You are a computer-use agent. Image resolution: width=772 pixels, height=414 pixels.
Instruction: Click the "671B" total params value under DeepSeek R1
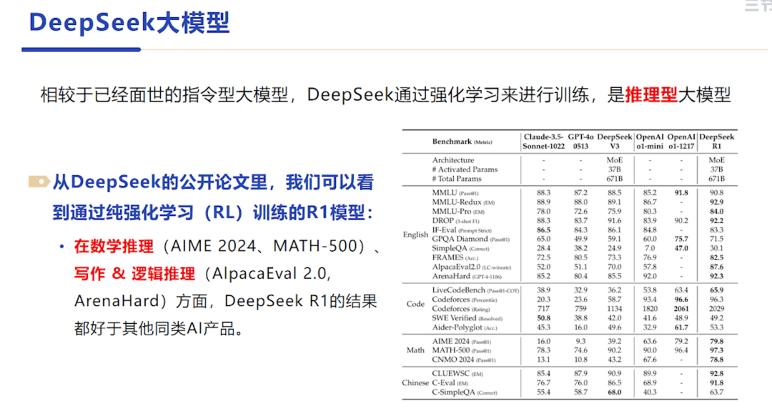coord(716,179)
